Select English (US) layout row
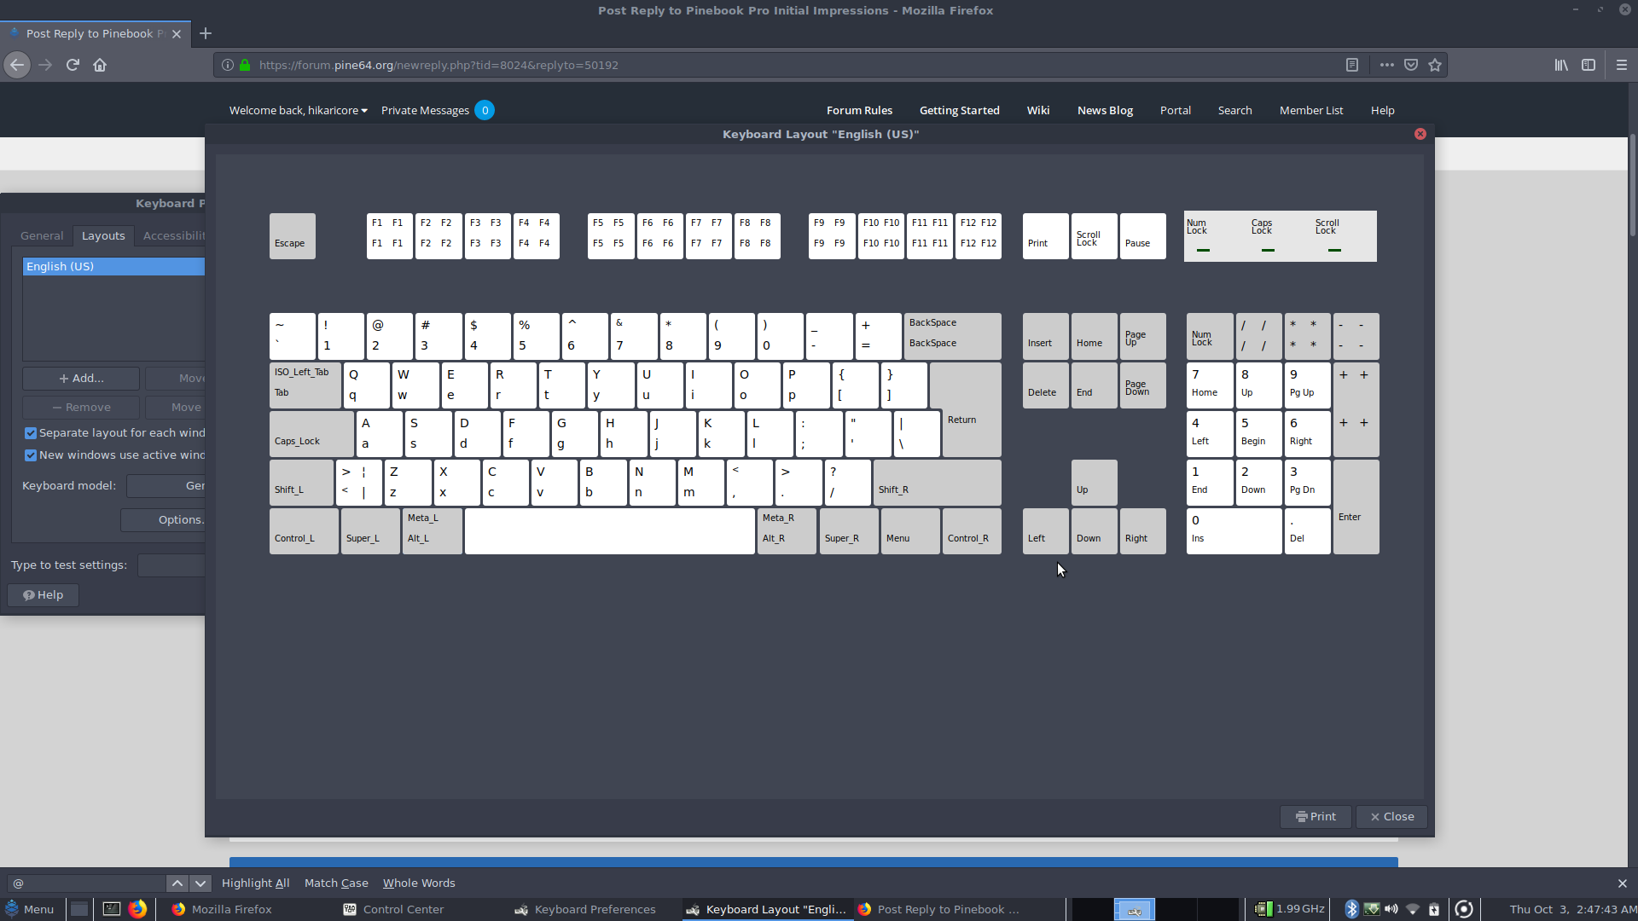1638x921 pixels. click(113, 267)
